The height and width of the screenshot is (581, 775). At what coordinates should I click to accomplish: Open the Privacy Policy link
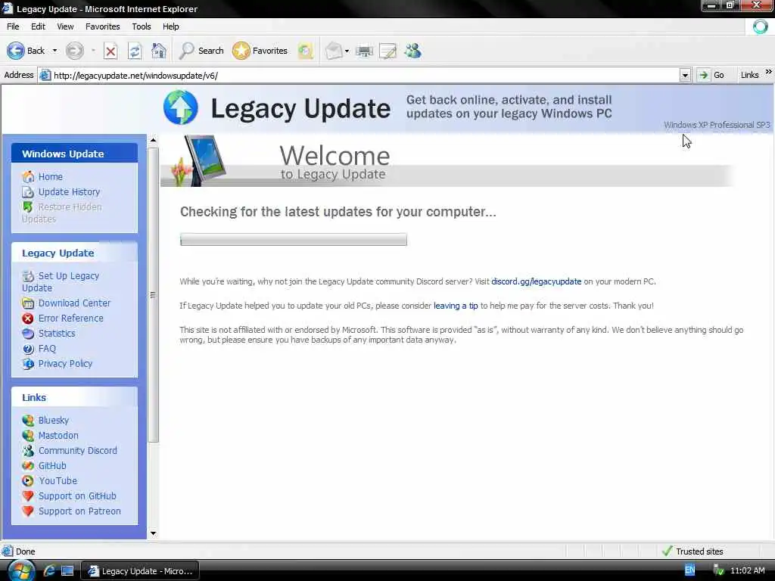point(65,364)
